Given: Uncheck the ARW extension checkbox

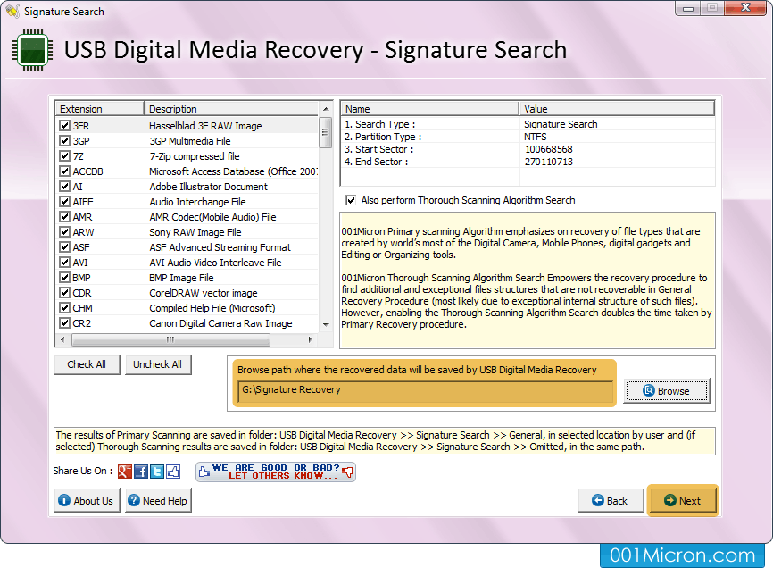Looking at the screenshot, I should [64, 232].
